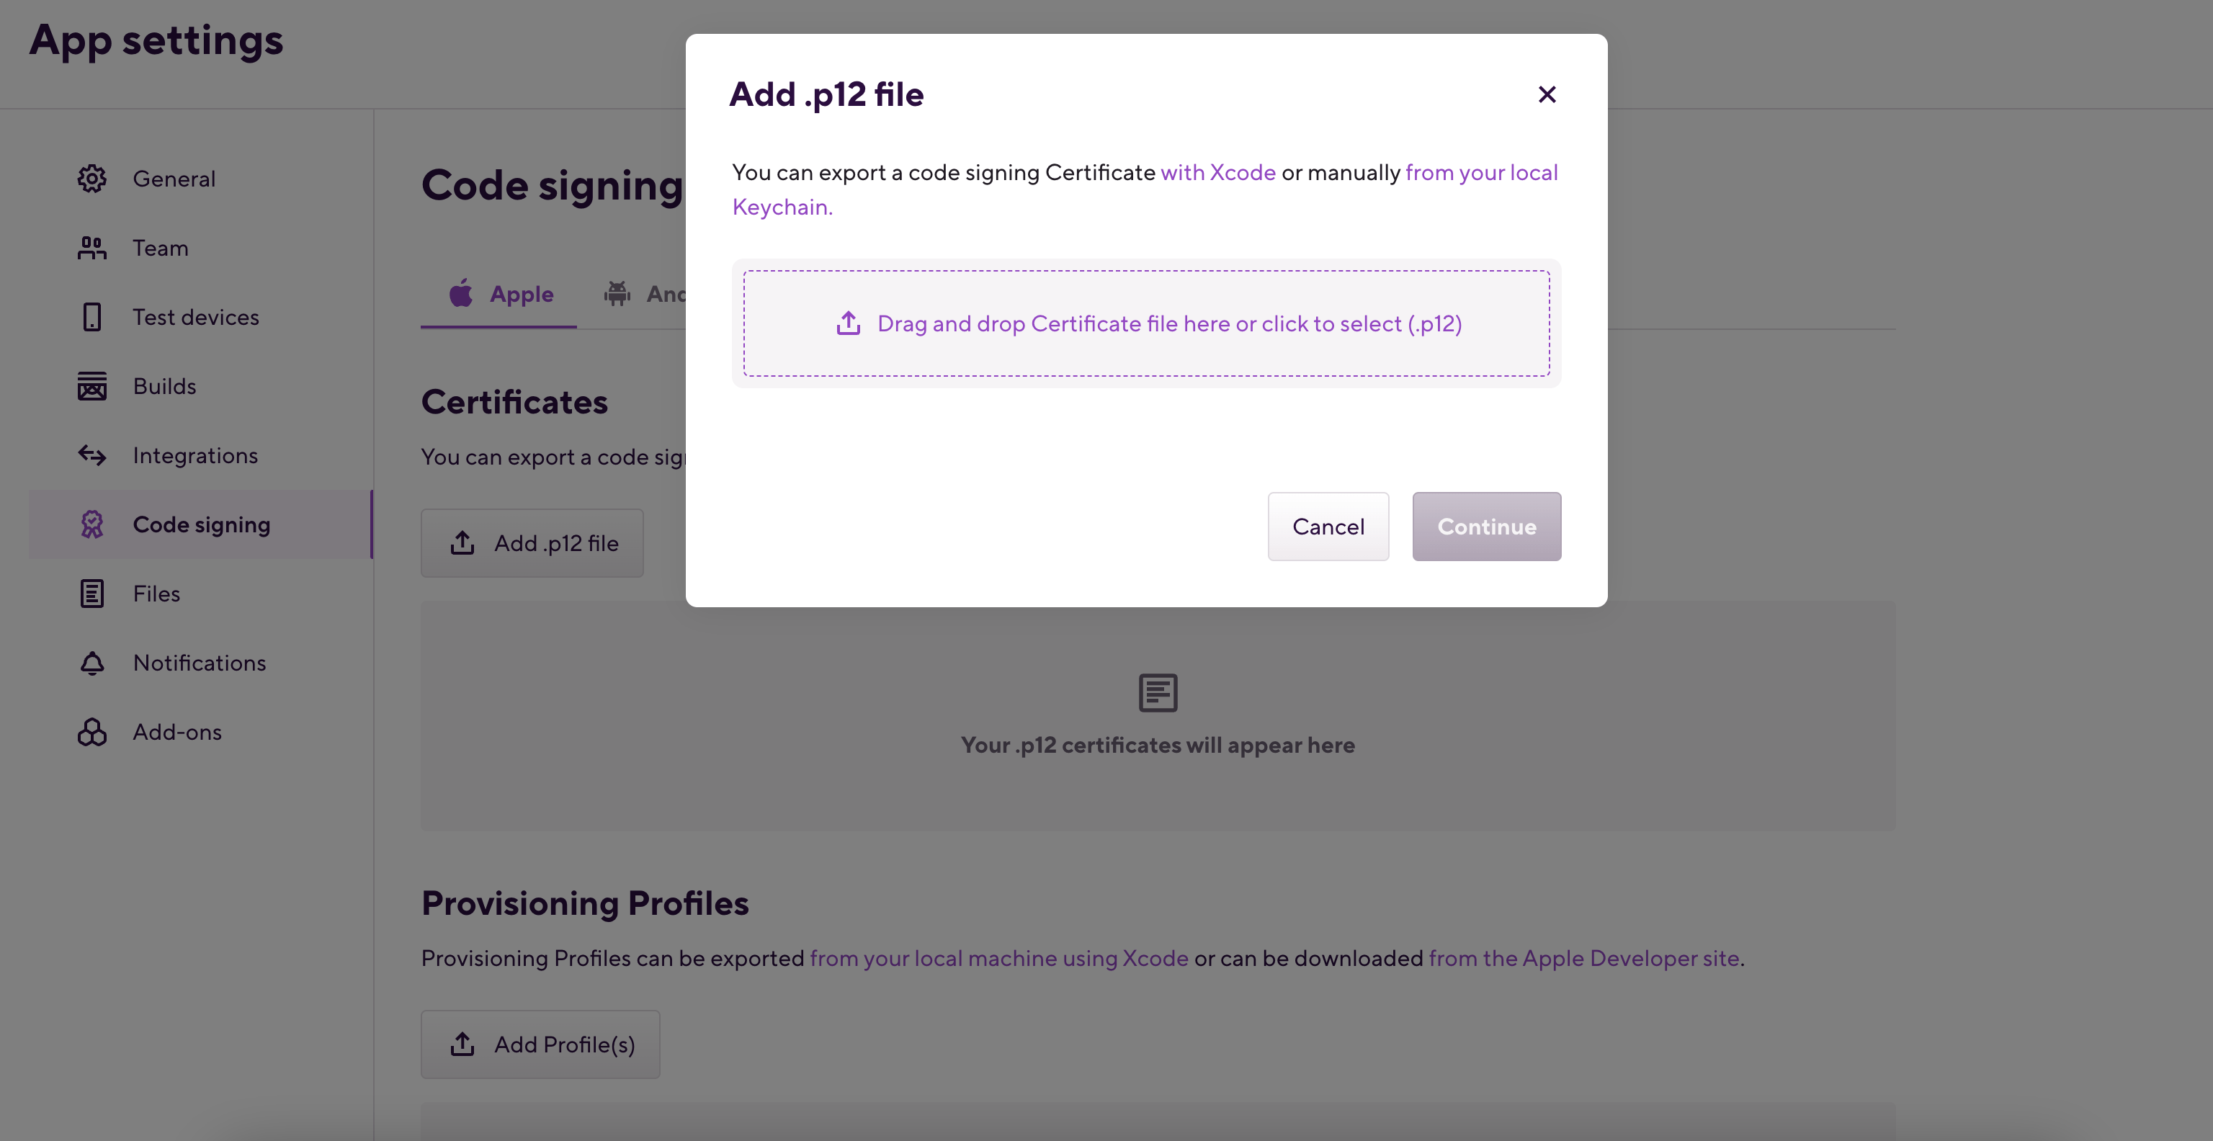
Task: Click the Add Profile(s) button
Action: (540, 1044)
